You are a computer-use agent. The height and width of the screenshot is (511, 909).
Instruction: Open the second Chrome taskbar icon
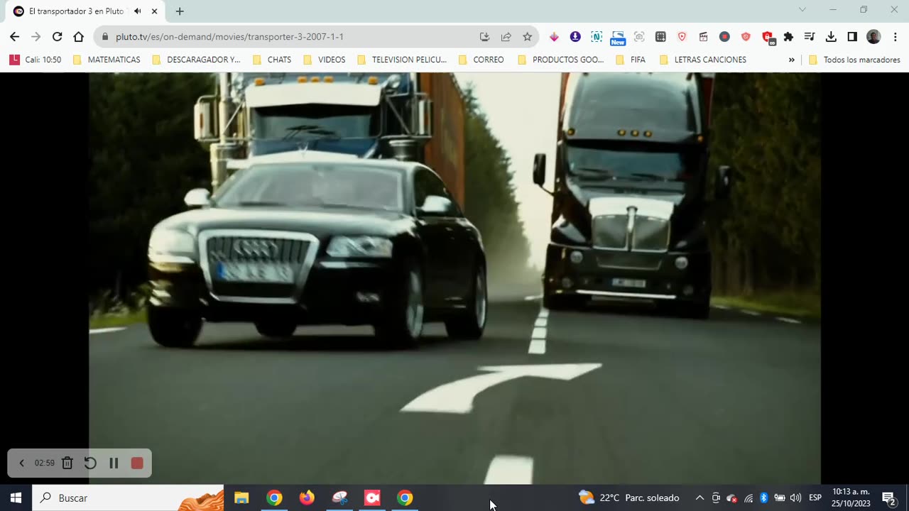pos(405,498)
